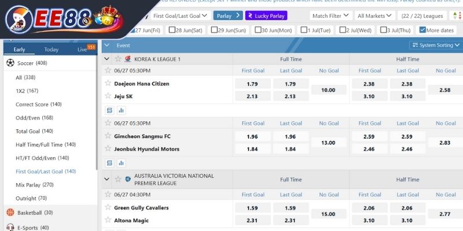Viewport: 463px width, 231px height.
Task: Star the Altona Magic team
Action: pyautogui.click(x=108, y=220)
